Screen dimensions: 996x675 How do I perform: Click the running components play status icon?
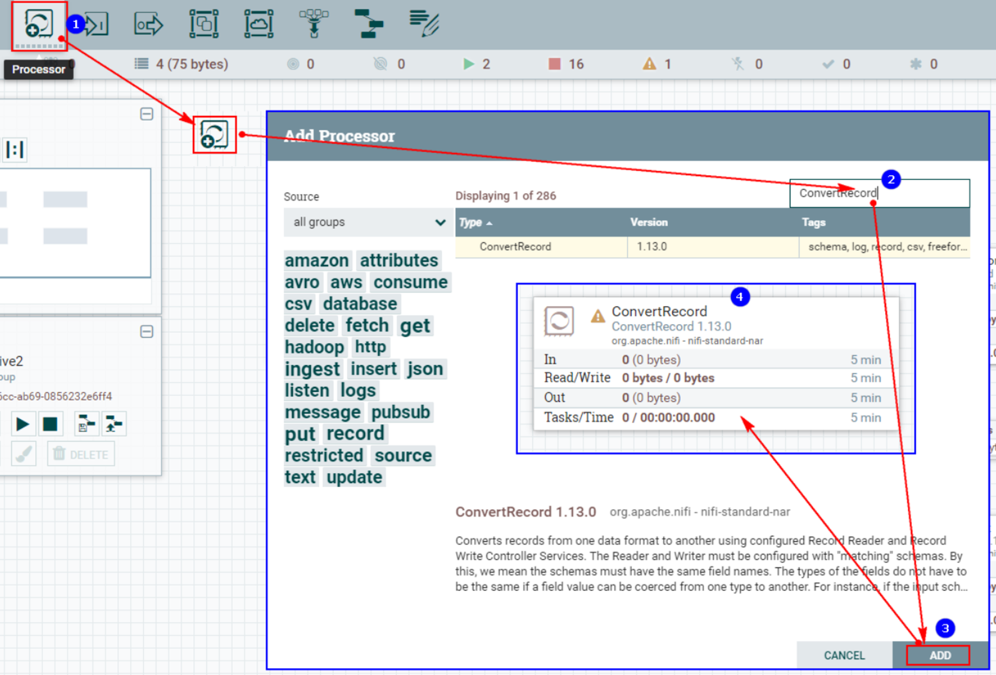coord(469,64)
